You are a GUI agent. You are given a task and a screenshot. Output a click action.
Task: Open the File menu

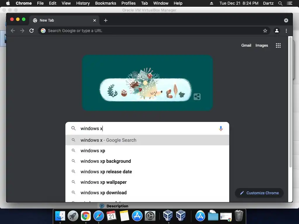tap(40, 3)
